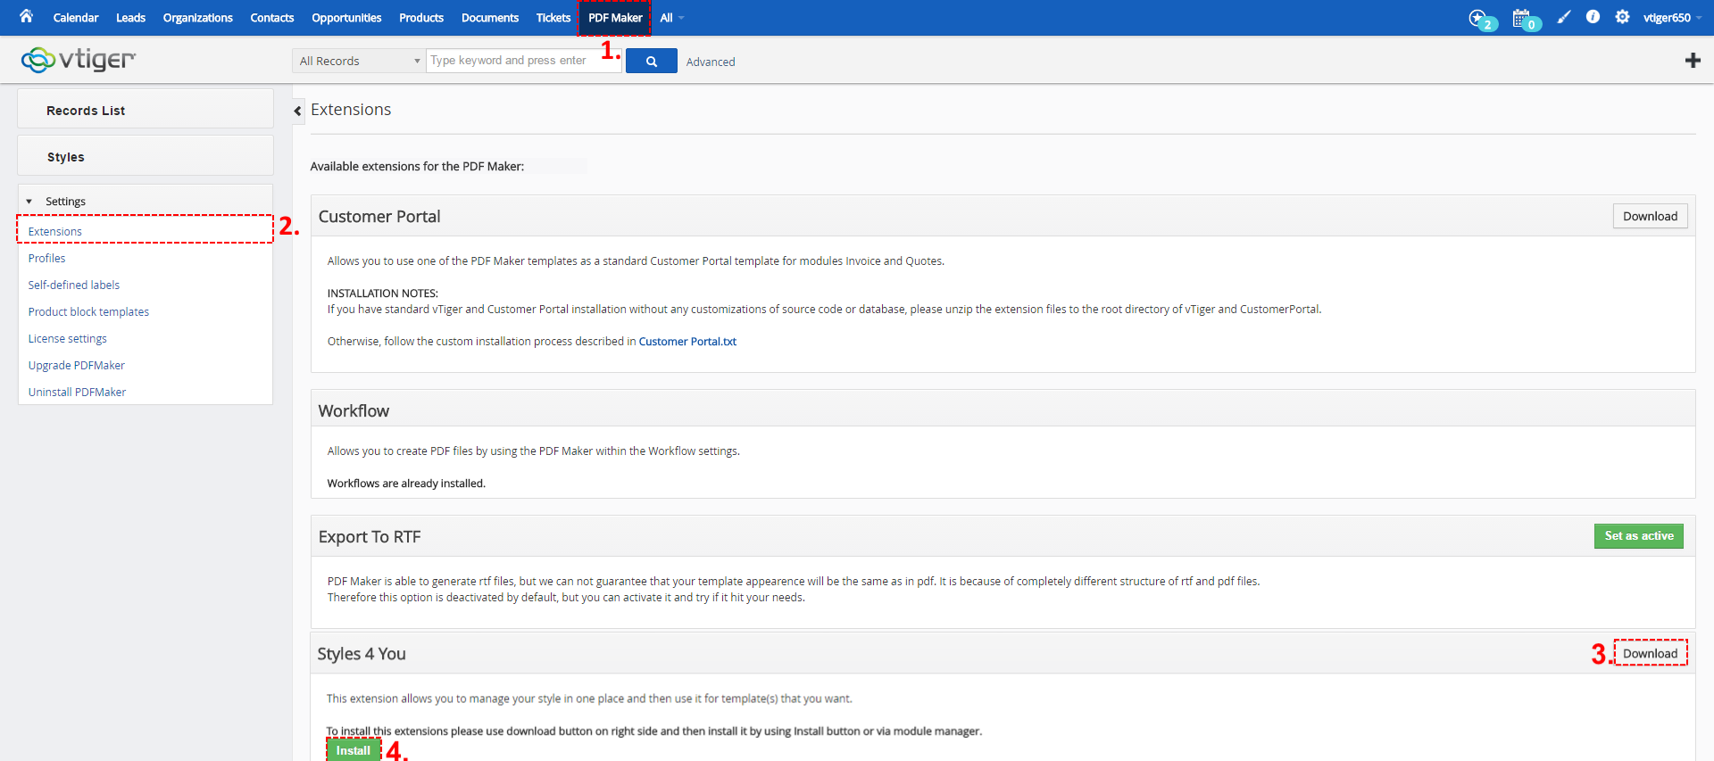Collapse the Settings section triangle

tap(29, 202)
